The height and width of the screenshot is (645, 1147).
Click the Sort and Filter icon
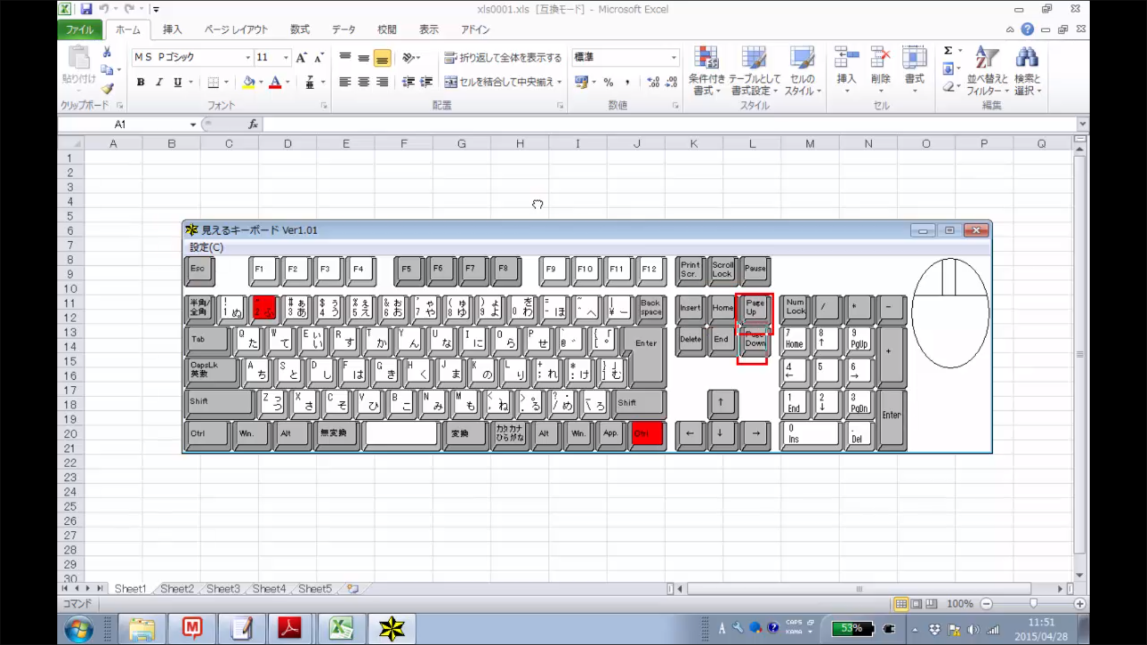tap(987, 58)
